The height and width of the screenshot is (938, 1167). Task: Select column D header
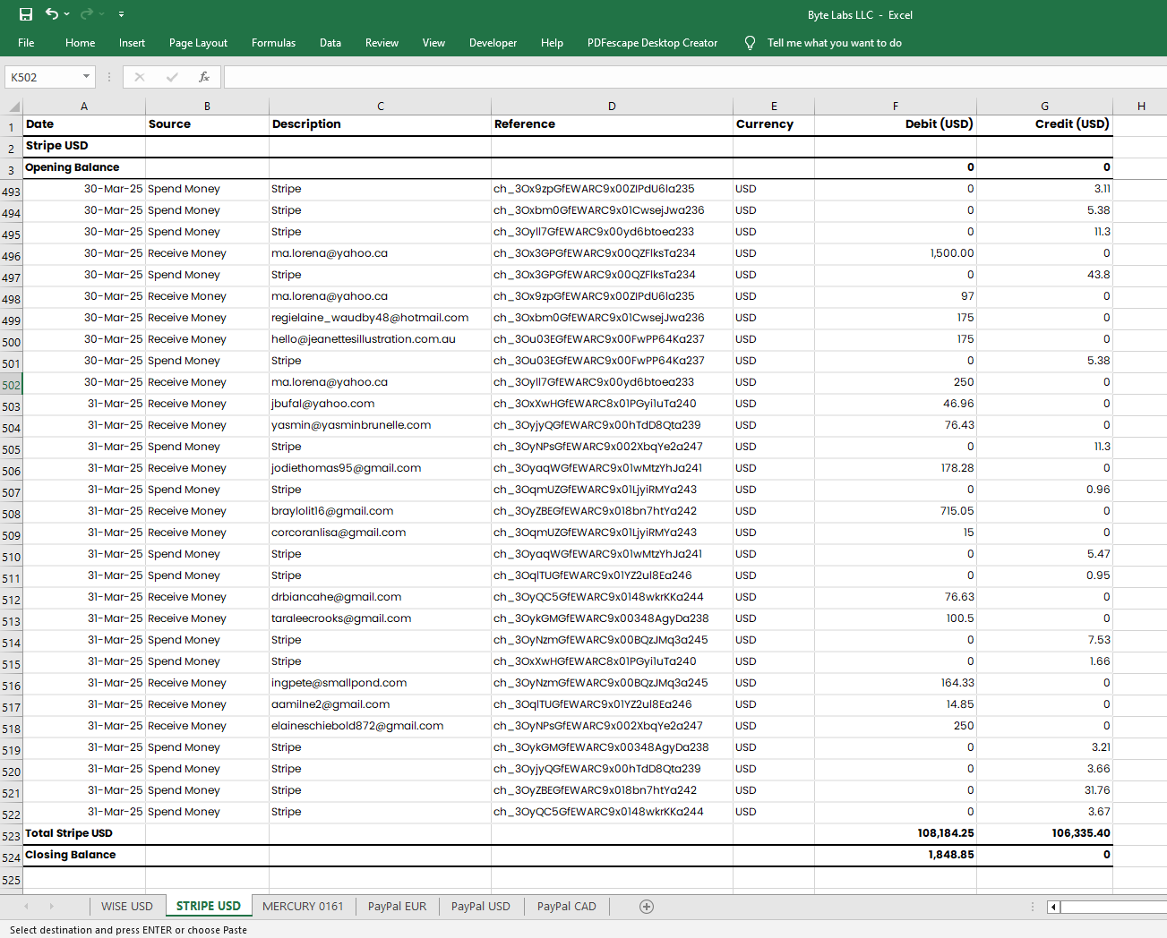tap(612, 106)
